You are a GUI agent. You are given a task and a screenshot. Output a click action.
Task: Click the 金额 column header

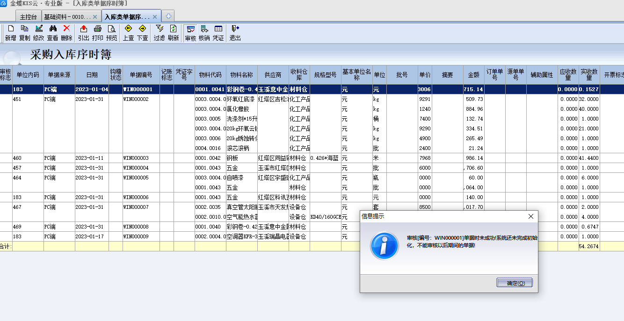[x=474, y=75]
